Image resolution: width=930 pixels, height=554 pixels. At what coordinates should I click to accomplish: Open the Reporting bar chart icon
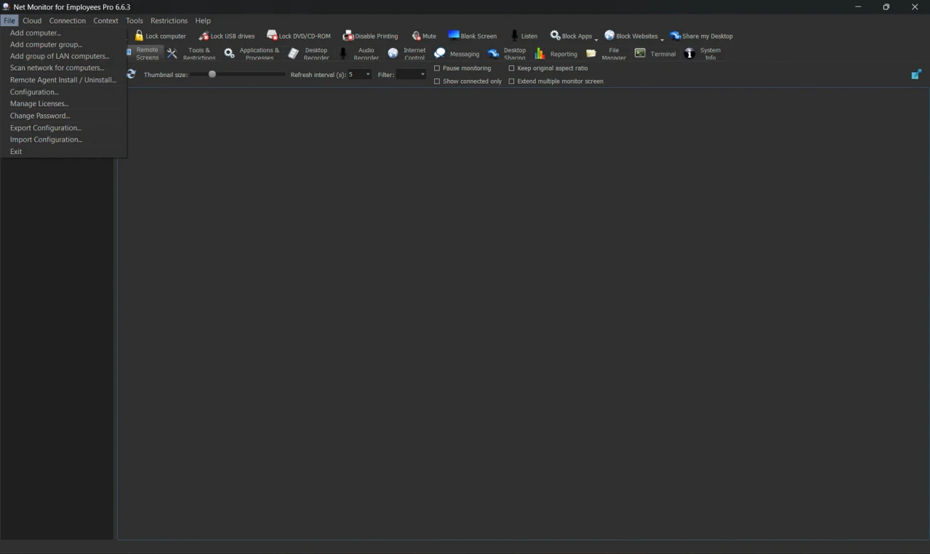point(540,54)
